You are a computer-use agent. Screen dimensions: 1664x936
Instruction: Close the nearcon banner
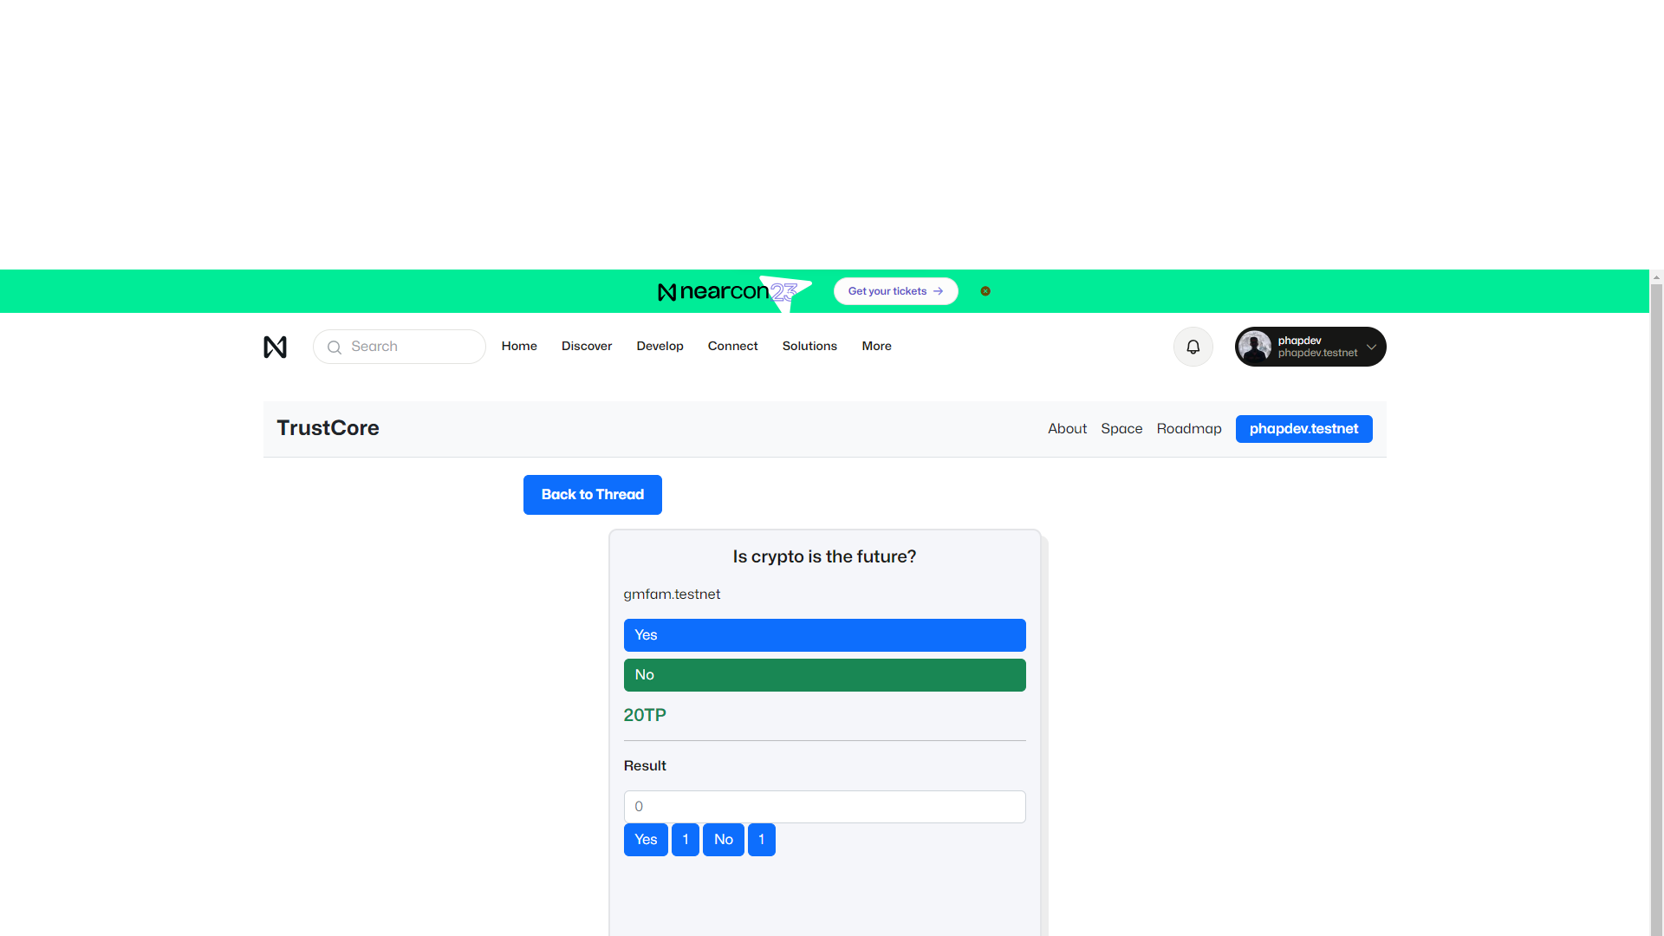coord(985,291)
